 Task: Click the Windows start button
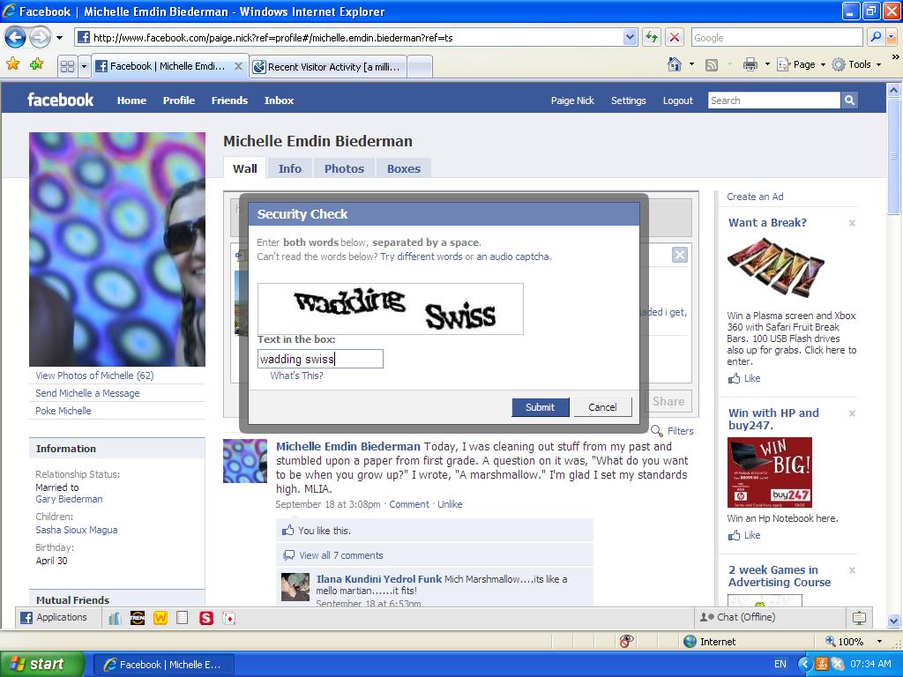tap(41, 664)
